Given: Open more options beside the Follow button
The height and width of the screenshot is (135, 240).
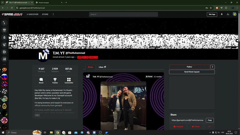Looking at the screenshot, I should [x=213, y=67].
